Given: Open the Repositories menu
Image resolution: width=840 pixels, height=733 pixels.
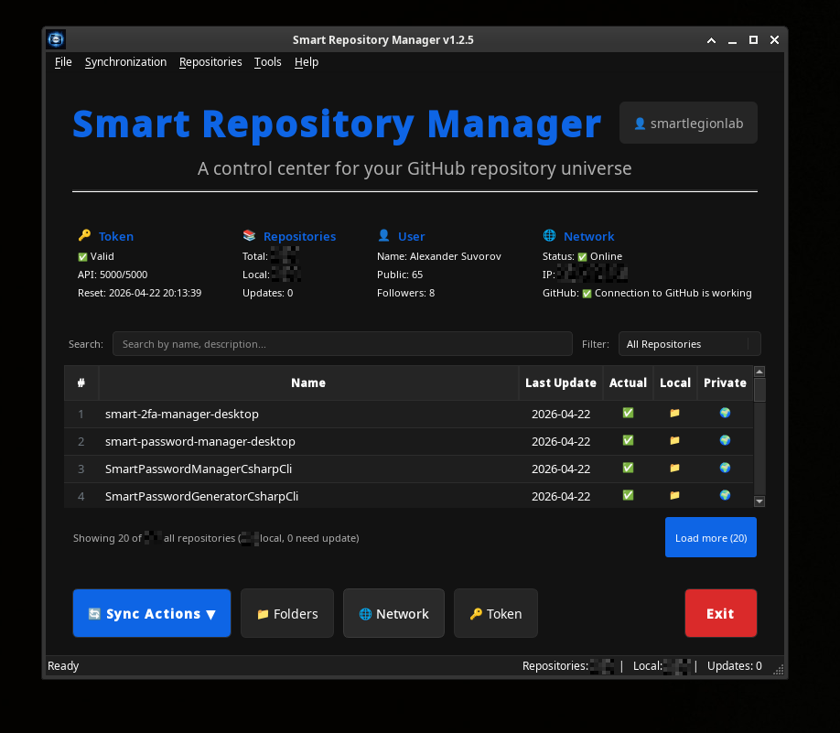Looking at the screenshot, I should tap(210, 62).
